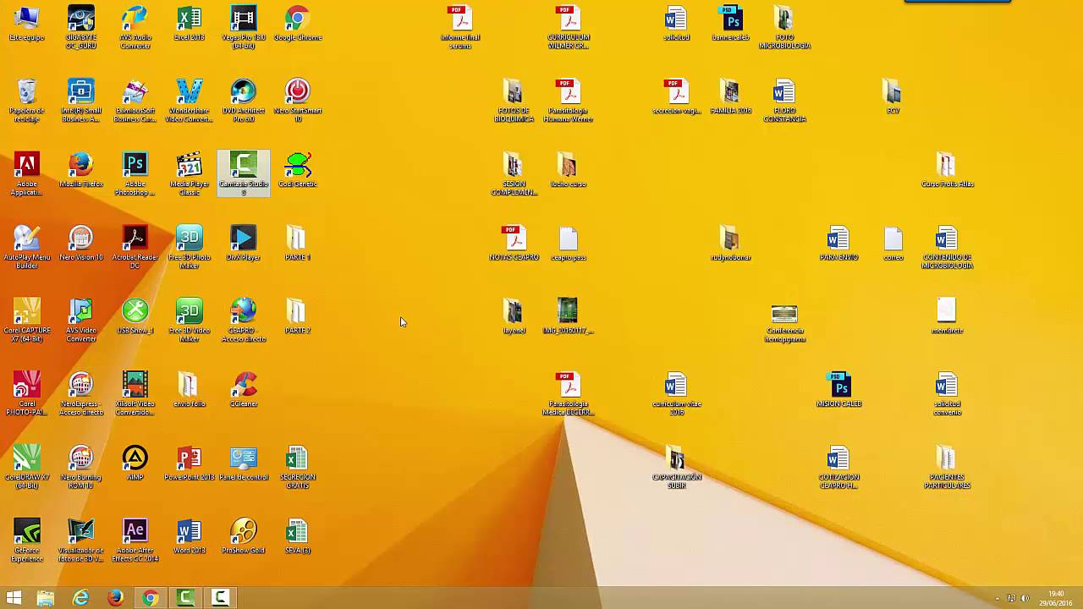
Task: Select the SEGREGION GRATIS Excel file
Action: click(298, 468)
